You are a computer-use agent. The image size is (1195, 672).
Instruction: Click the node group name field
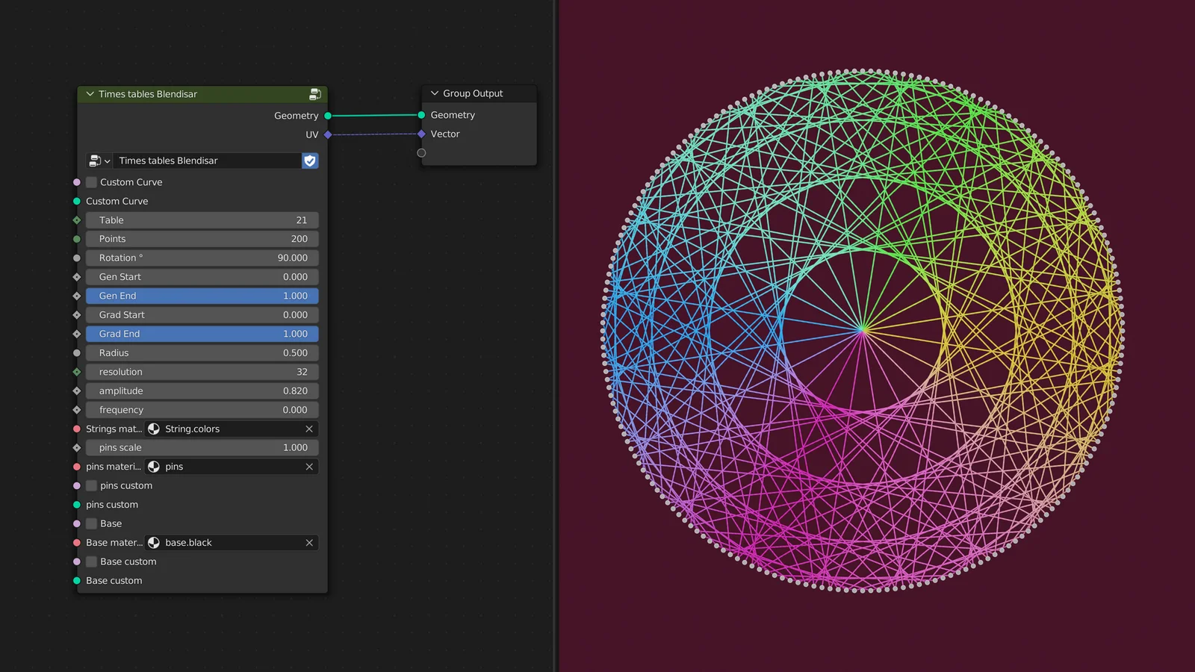[x=207, y=161]
